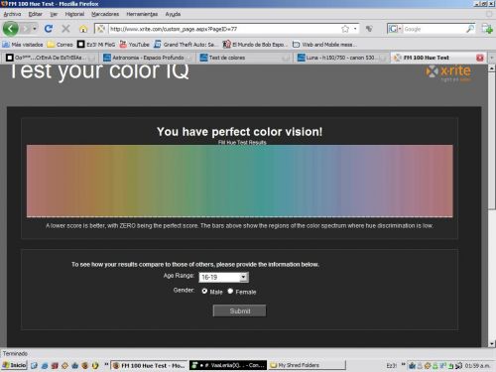This screenshot has height=372, width=496.
Task: Open the Google search engine selector dropdown
Action: 395,29
